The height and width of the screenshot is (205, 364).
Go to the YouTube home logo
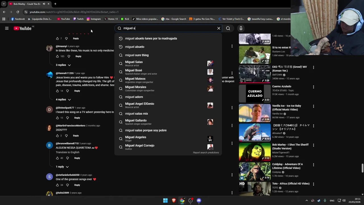22,28
